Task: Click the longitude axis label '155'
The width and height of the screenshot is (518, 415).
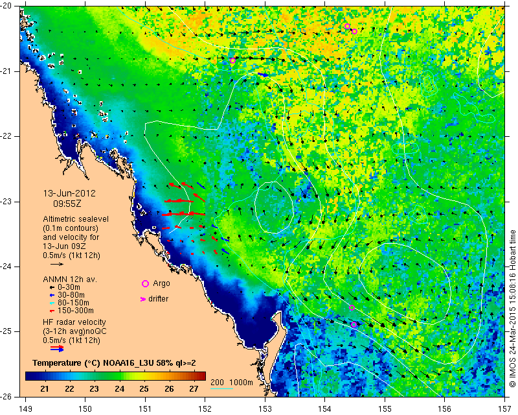Action: coord(385,409)
